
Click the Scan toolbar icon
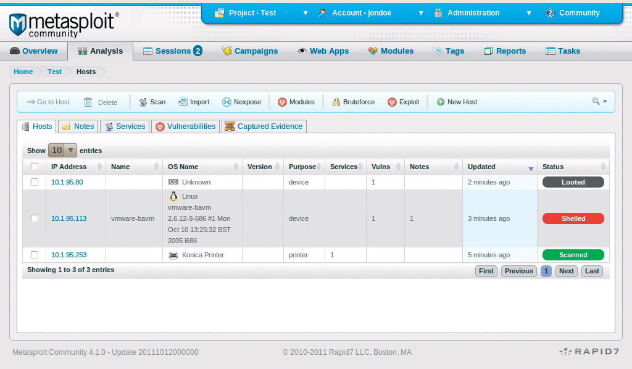tap(143, 102)
